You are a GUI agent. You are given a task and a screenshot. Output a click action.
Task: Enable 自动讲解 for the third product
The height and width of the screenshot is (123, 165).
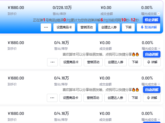152,90
